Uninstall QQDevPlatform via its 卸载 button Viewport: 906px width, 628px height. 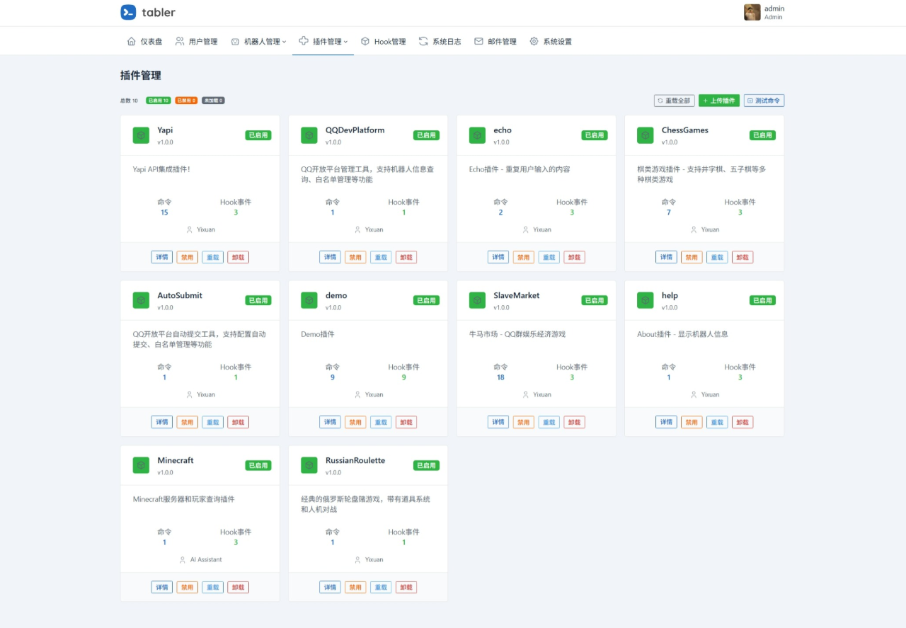click(x=406, y=257)
